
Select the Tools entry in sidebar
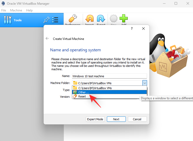32,20
